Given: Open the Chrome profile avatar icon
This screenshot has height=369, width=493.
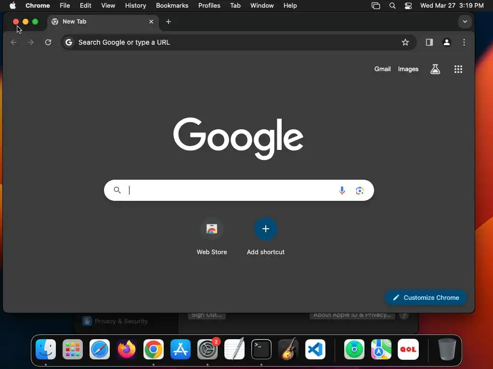Looking at the screenshot, I should pos(446,42).
